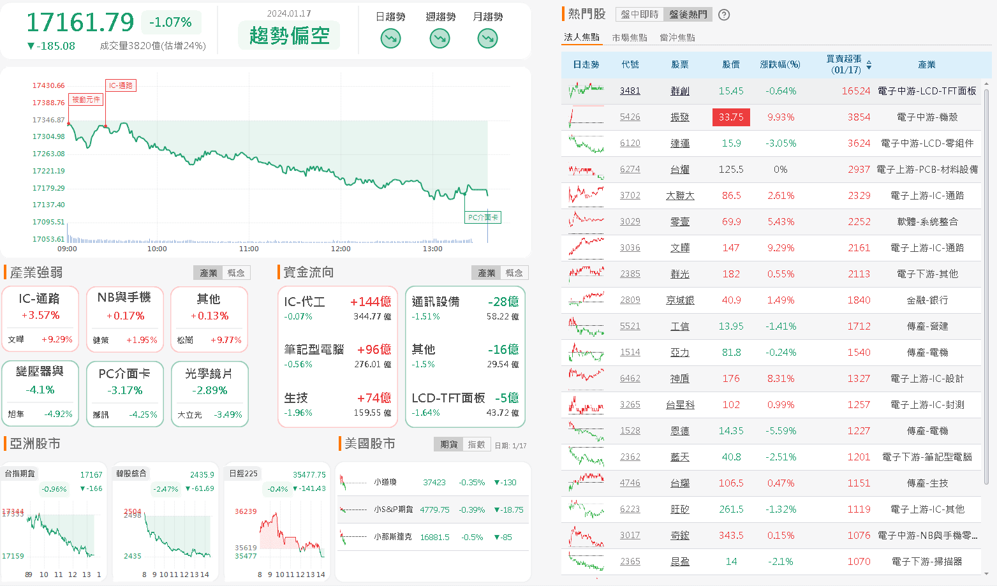997x586 pixels.
Task: Click the hot stocks table scrollbar
Action: (x=987, y=287)
